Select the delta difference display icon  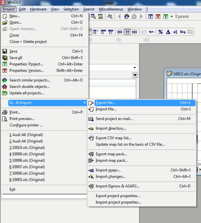pos(168,32)
